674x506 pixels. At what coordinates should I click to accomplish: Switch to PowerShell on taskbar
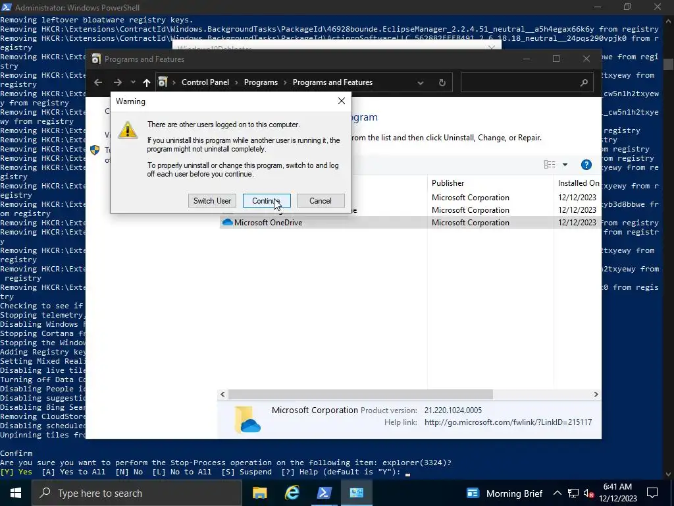click(x=324, y=493)
